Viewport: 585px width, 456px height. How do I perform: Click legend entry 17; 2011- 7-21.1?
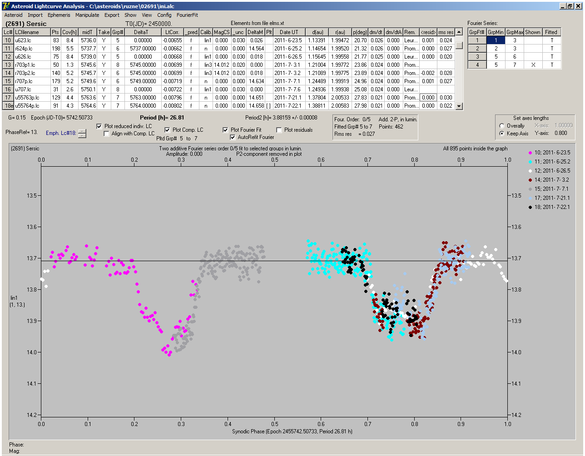pyautogui.click(x=552, y=198)
